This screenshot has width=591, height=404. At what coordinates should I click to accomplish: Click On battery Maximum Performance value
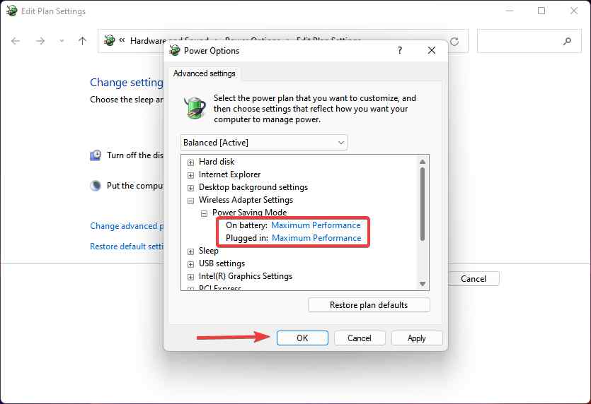[316, 225]
